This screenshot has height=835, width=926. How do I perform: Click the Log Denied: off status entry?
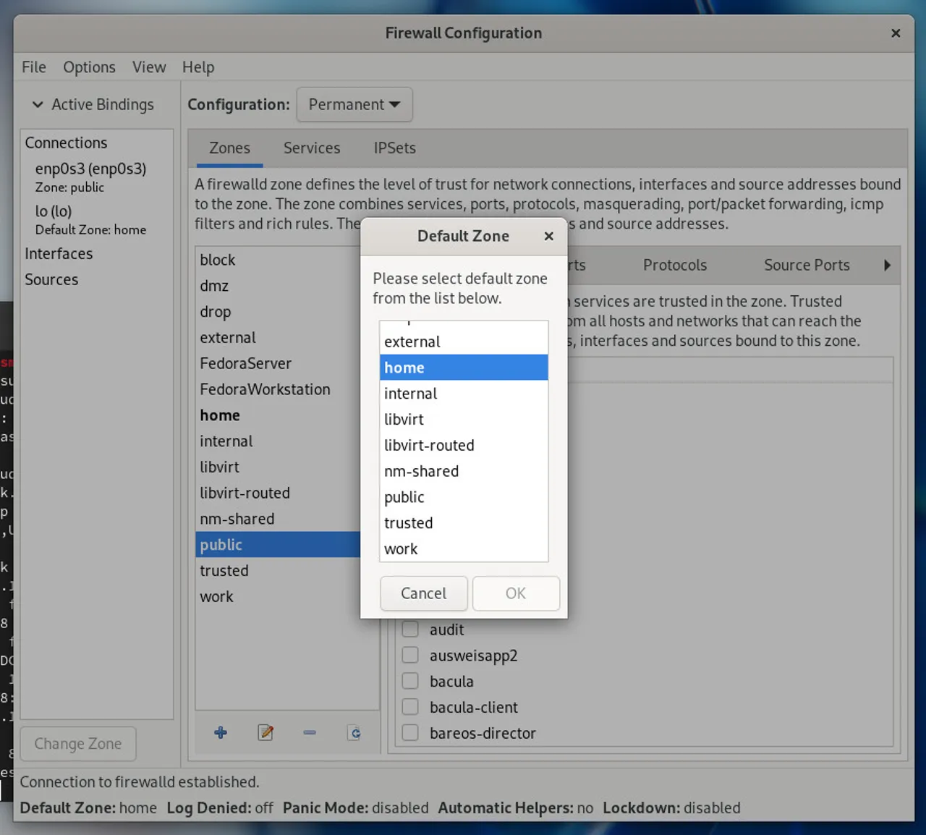(220, 808)
